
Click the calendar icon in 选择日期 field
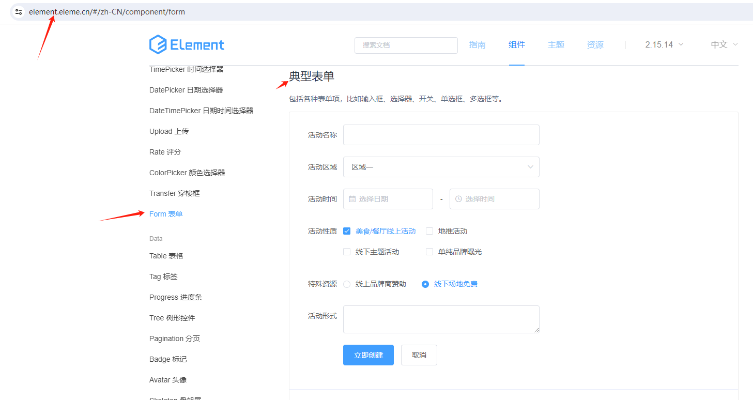(352, 199)
